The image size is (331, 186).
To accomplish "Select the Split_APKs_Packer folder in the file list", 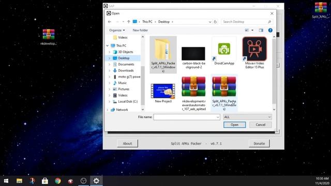I will (163, 55).
